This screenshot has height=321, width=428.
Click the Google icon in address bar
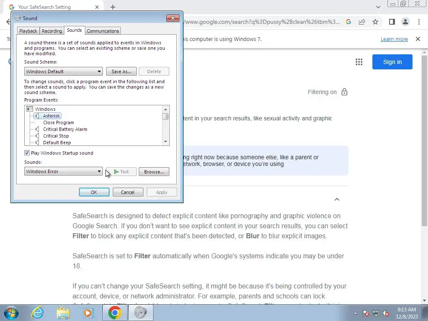(x=349, y=22)
